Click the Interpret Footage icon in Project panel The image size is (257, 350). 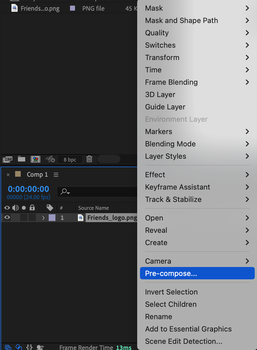pos(8,159)
